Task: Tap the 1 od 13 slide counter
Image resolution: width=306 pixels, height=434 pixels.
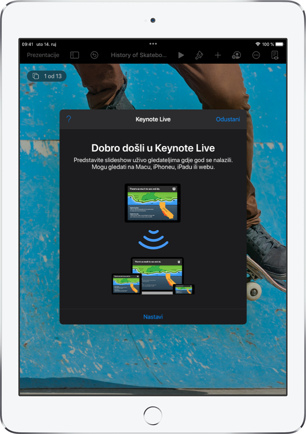Action: (x=47, y=76)
